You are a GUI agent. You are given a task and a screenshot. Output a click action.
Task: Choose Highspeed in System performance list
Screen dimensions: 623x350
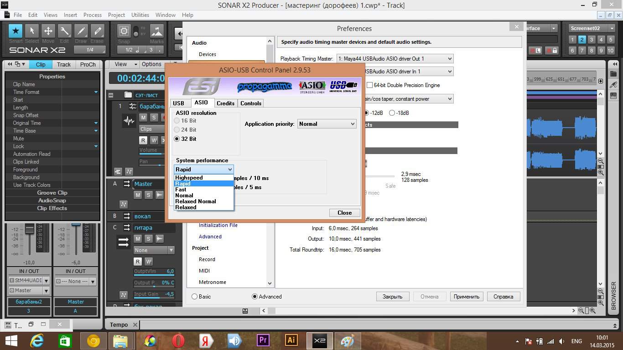click(189, 178)
